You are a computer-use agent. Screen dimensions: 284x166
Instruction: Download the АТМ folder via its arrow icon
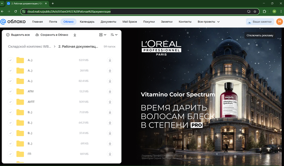(110, 91)
